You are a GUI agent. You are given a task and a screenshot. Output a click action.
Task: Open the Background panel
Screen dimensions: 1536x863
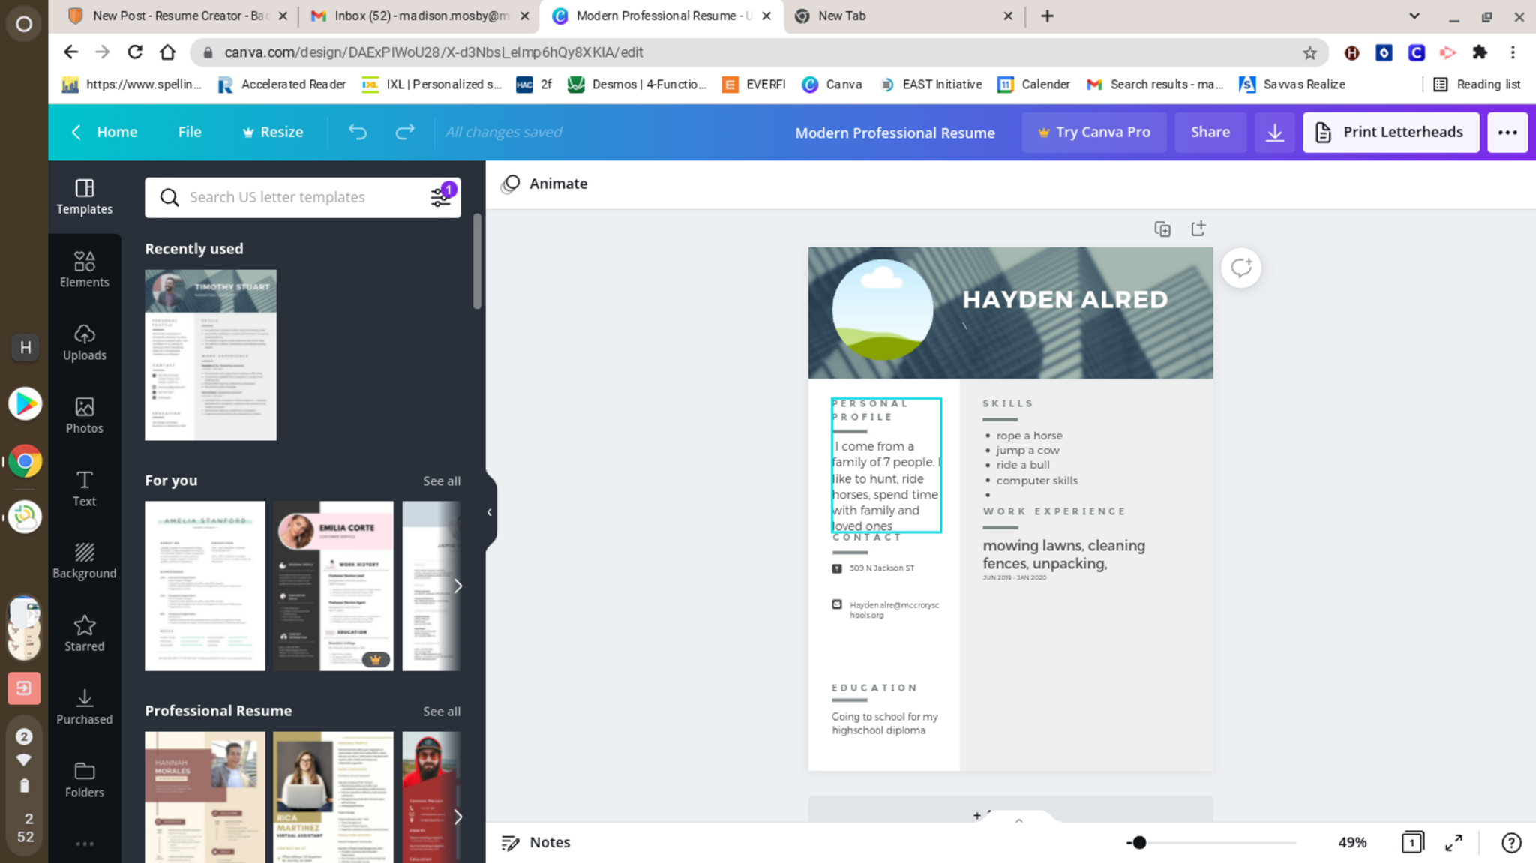tap(84, 561)
